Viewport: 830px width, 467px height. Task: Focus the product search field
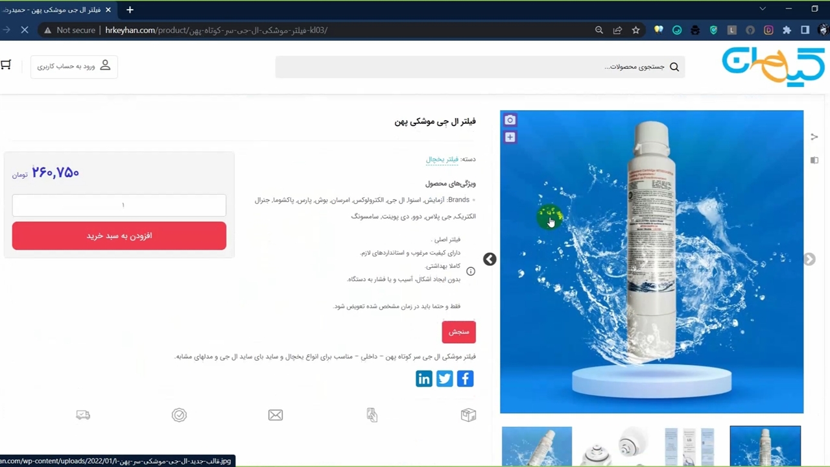click(x=480, y=67)
